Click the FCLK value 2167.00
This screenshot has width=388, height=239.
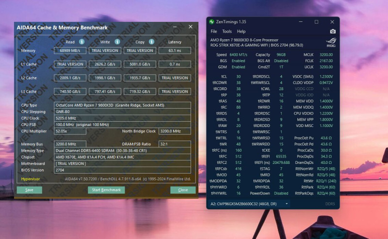click(326, 61)
